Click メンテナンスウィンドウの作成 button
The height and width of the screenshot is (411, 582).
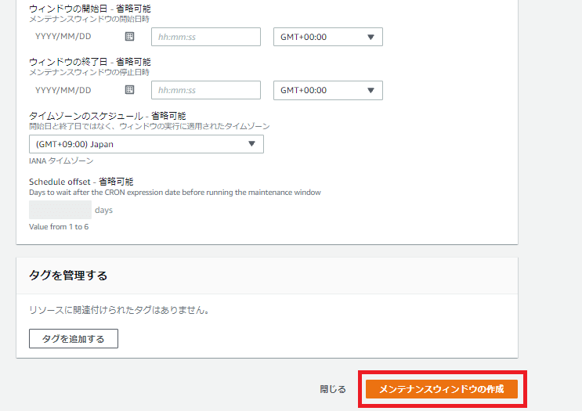[x=441, y=389]
